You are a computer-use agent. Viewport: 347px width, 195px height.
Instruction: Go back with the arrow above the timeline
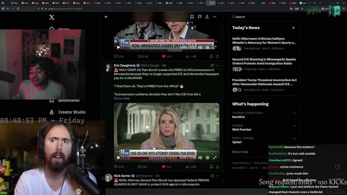click(x=106, y=17)
